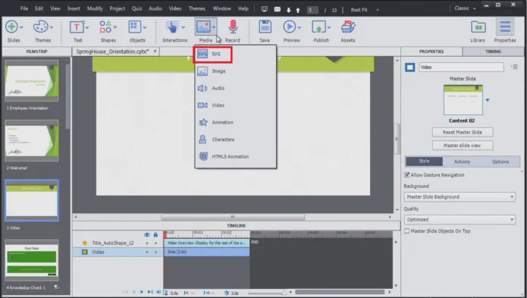Switch to the Timing tab
Image resolution: width=527 pixels, height=298 pixels.
click(x=493, y=52)
